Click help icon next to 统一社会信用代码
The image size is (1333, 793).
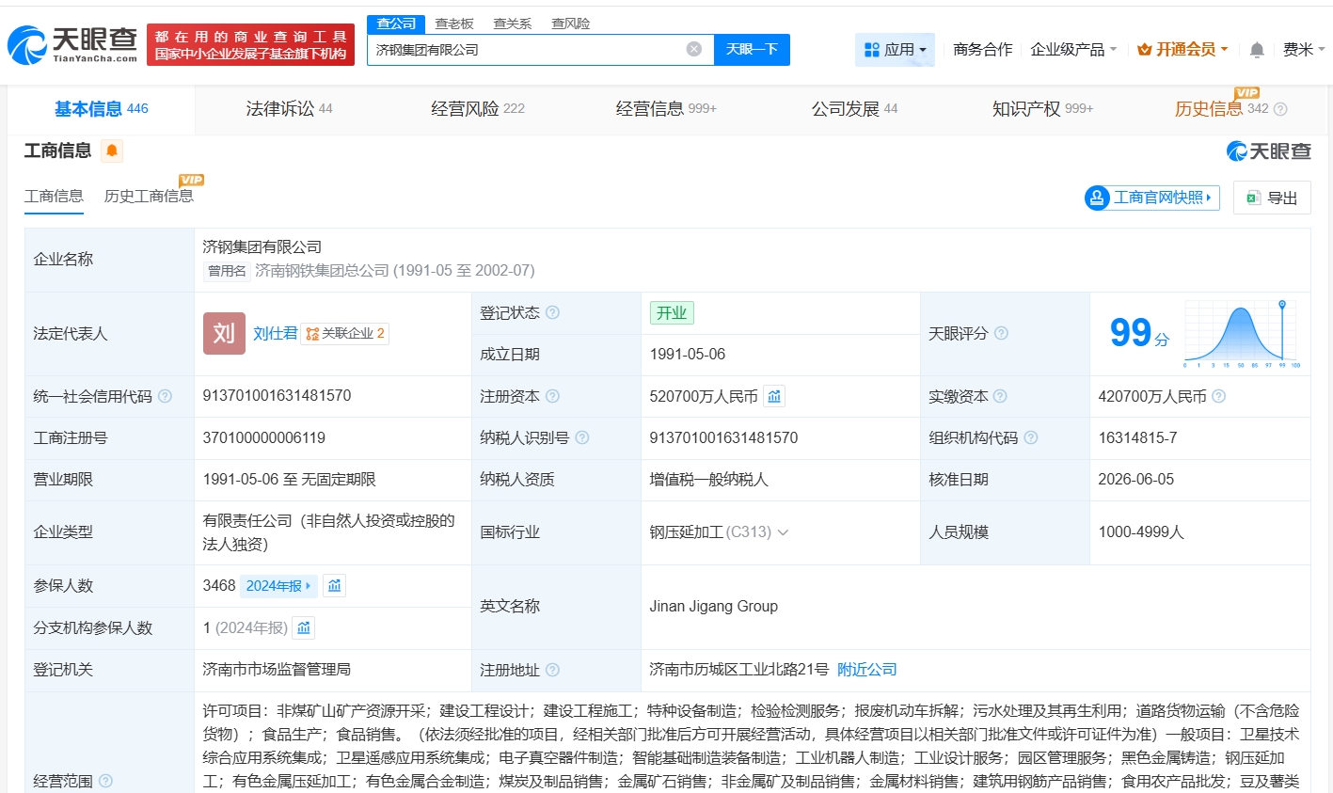coord(166,396)
